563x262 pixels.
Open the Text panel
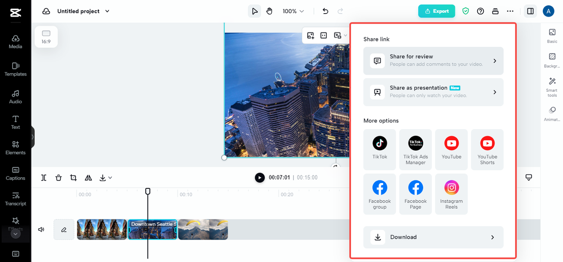point(15,122)
